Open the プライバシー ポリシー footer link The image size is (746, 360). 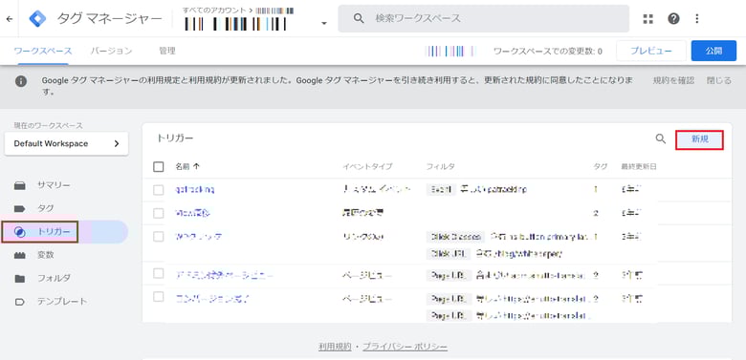click(405, 347)
